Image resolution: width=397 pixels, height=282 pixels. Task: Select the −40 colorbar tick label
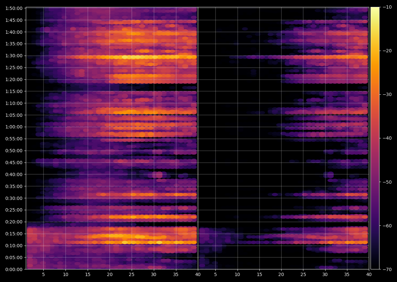click(387, 138)
